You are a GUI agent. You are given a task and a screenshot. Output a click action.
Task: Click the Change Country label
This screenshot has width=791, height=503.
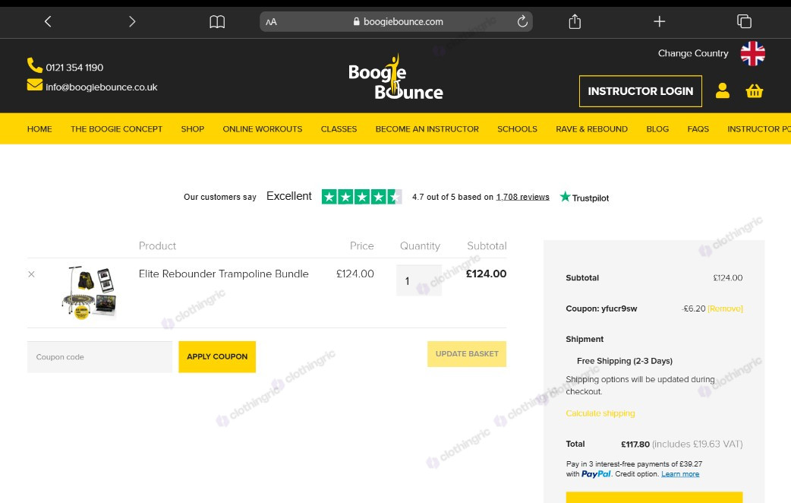tap(693, 53)
